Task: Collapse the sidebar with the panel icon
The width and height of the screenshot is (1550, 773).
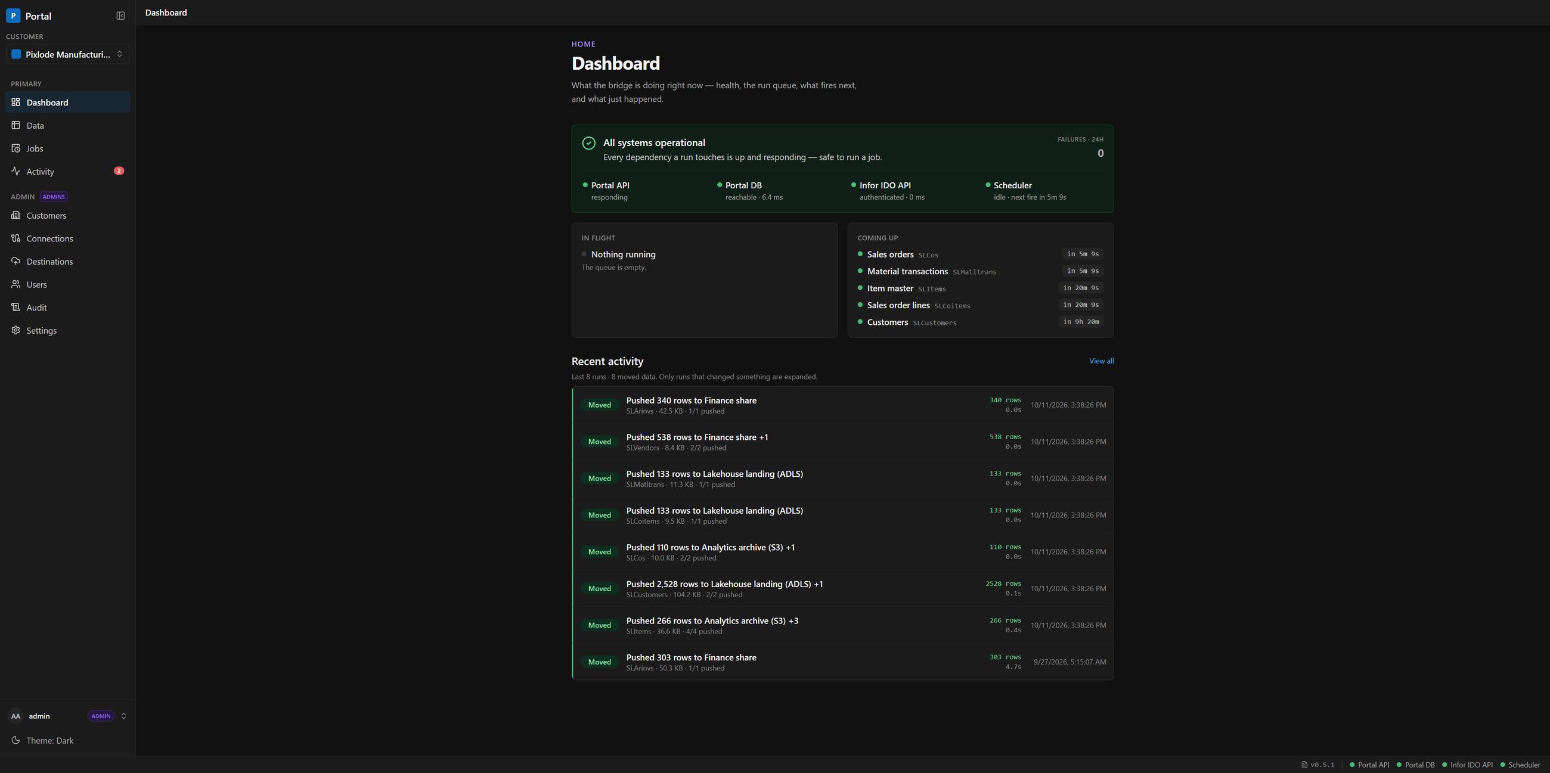Action: point(120,16)
